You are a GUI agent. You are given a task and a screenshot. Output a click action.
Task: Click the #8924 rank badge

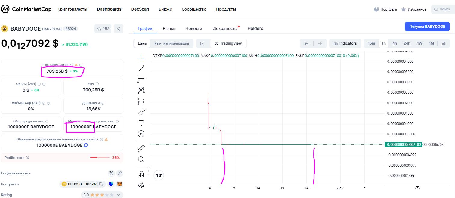tap(71, 29)
